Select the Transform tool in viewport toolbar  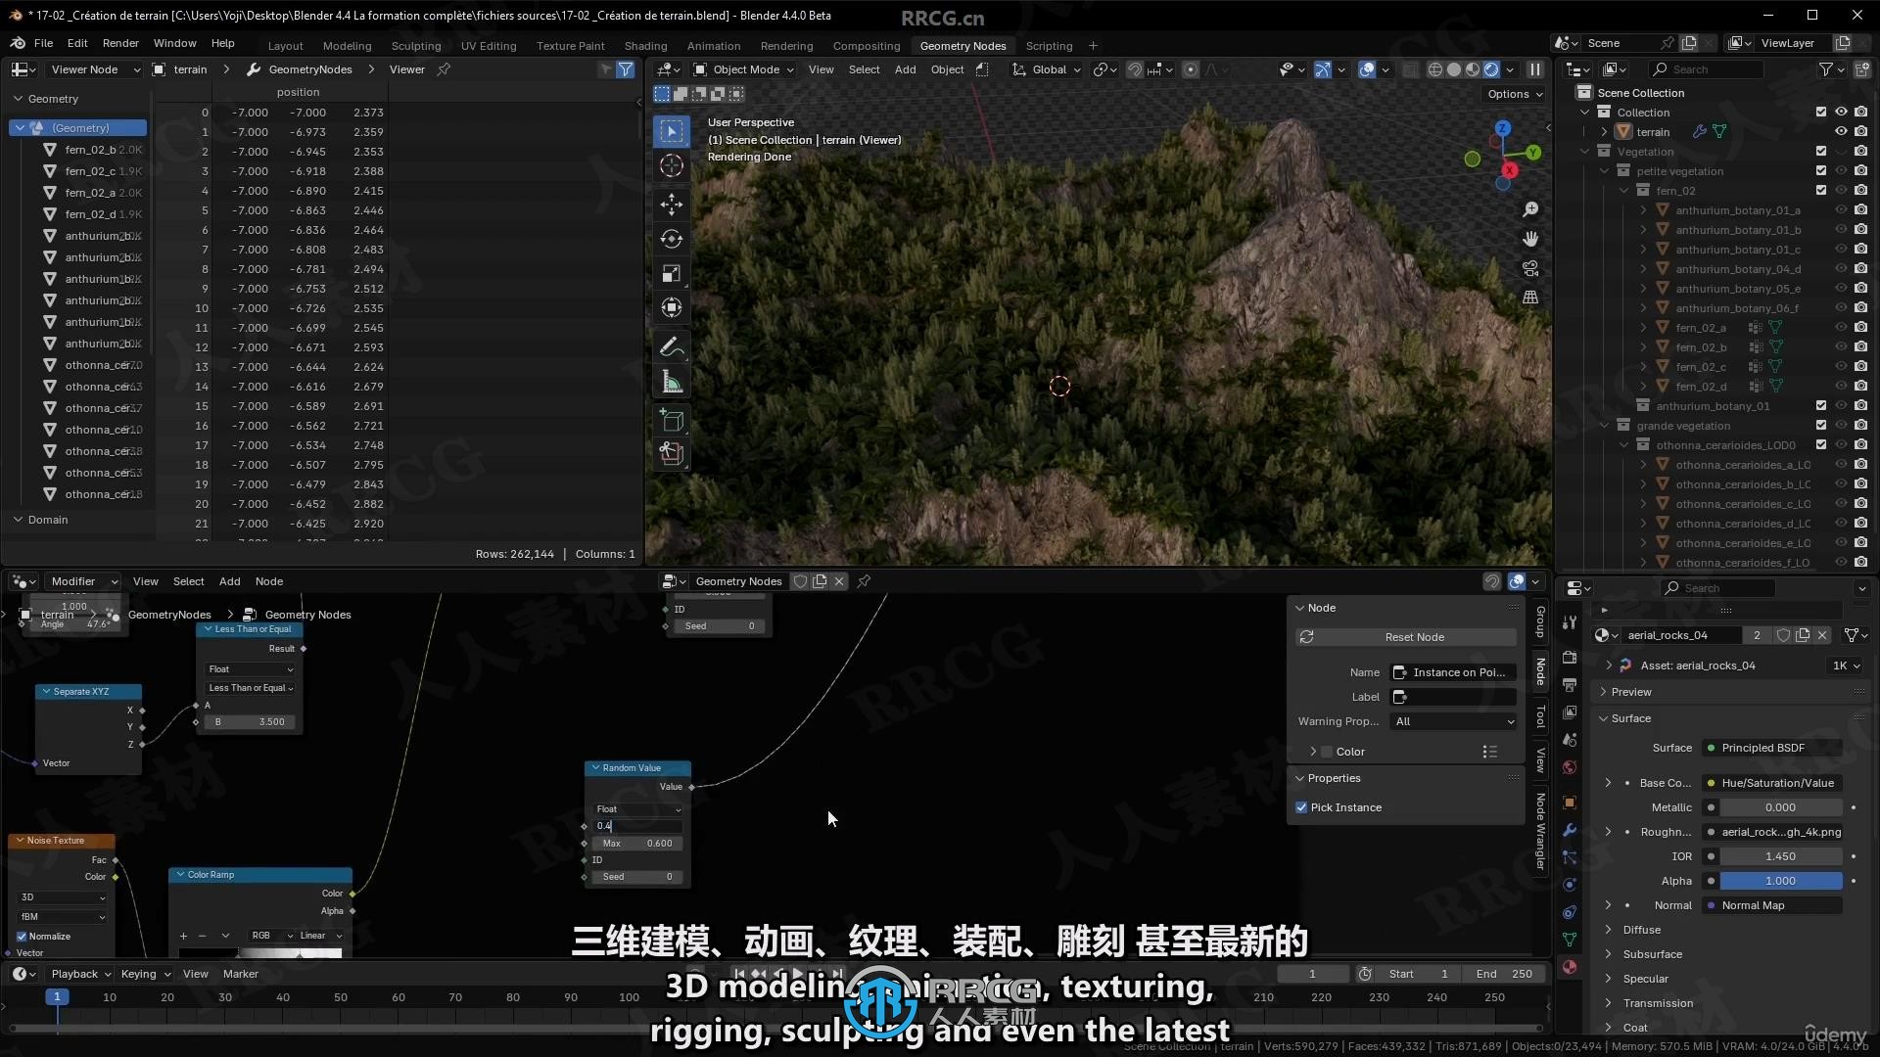coord(672,307)
